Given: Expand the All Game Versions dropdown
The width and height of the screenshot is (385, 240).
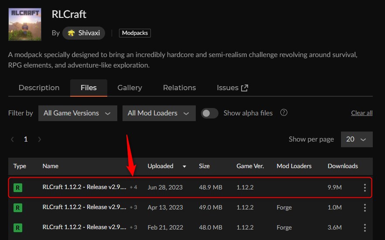Looking at the screenshot, I should tap(78, 113).
